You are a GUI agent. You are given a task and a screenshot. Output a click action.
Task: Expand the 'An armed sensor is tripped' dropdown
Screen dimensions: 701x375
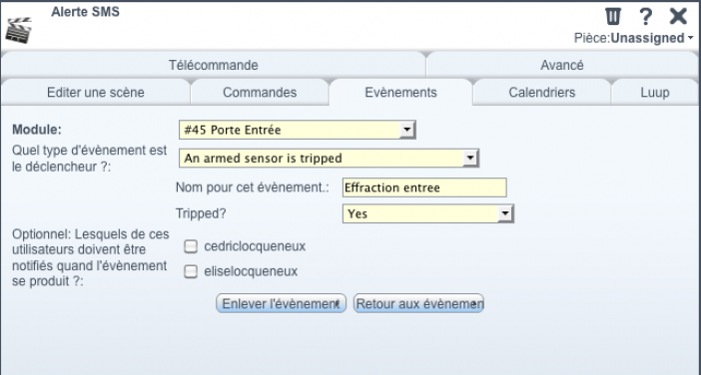(x=330, y=158)
